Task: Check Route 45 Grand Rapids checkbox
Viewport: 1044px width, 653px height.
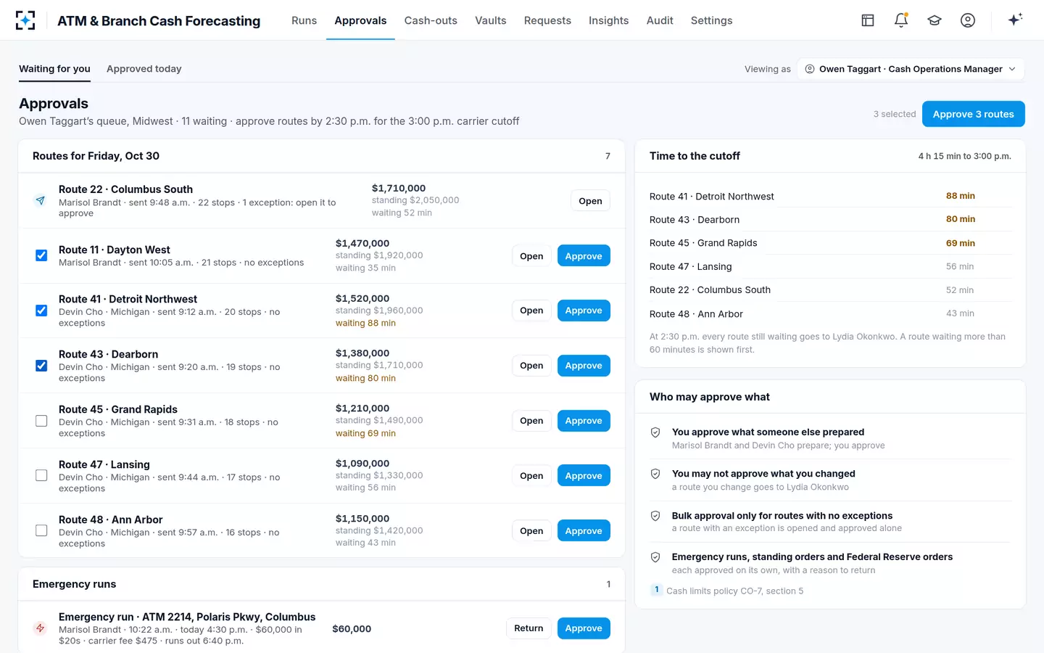Action: click(x=41, y=421)
